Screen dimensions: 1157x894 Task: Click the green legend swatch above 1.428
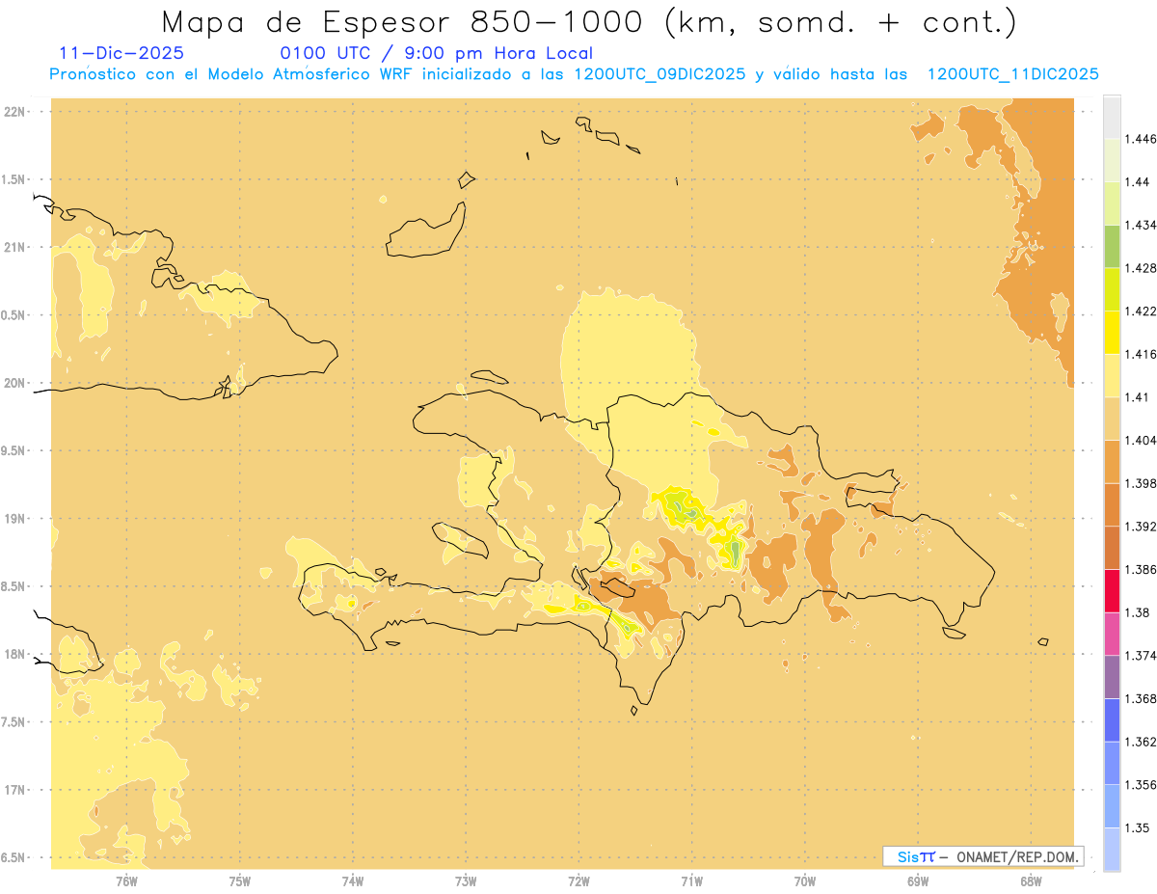(1112, 246)
